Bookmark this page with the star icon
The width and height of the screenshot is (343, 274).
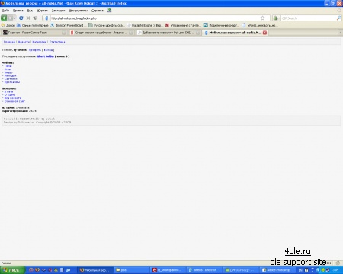tap(262, 18)
